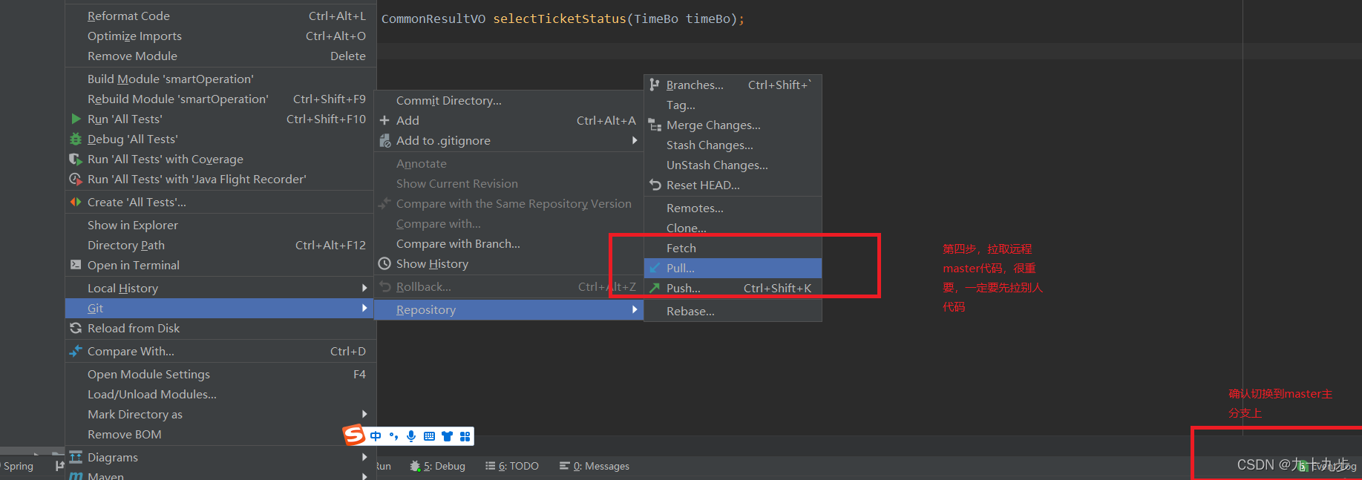Screen dimensions: 1362x480
Task: Expand the Mark Directory as submenu
Action: (220, 414)
